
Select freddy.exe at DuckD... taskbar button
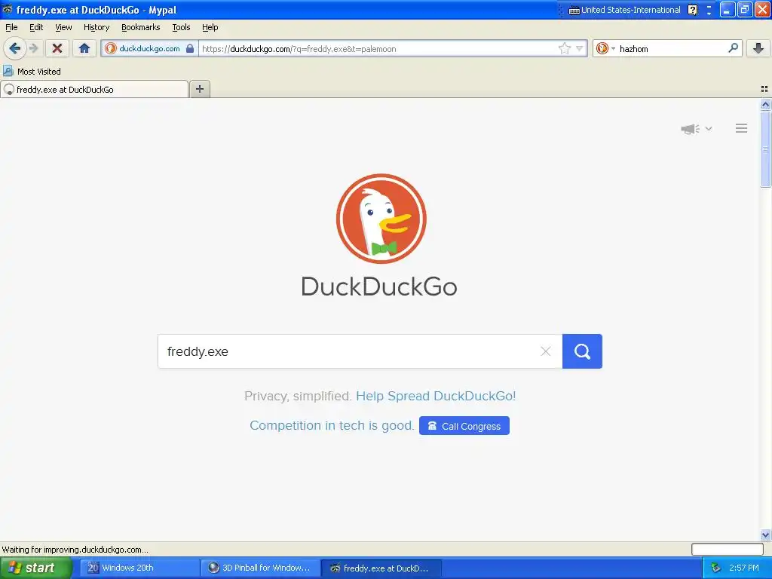coord(381,568)
